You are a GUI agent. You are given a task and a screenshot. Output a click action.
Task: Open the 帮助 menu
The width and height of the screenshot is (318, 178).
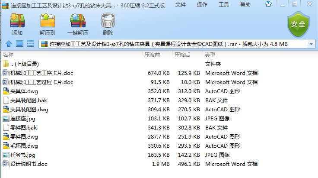245,4
